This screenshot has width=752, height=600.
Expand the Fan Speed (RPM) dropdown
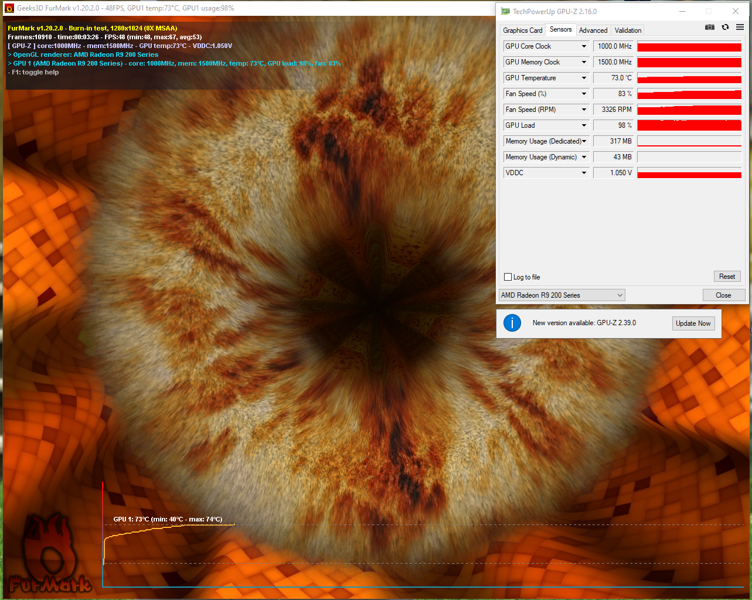(x=584, y=110)
